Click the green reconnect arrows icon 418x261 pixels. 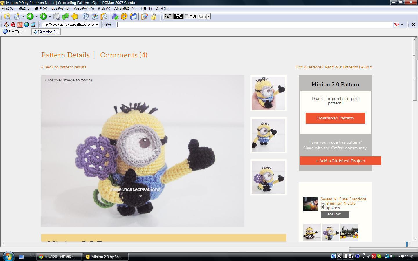[x=66, y=17]
